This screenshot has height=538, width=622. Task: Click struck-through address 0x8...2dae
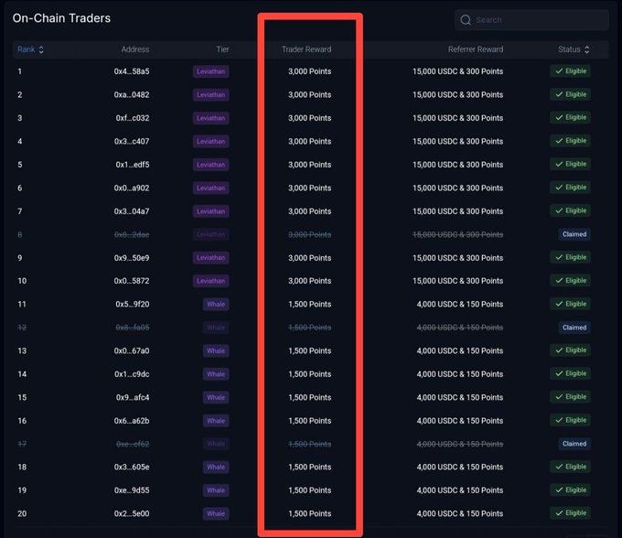coord(132,235)
